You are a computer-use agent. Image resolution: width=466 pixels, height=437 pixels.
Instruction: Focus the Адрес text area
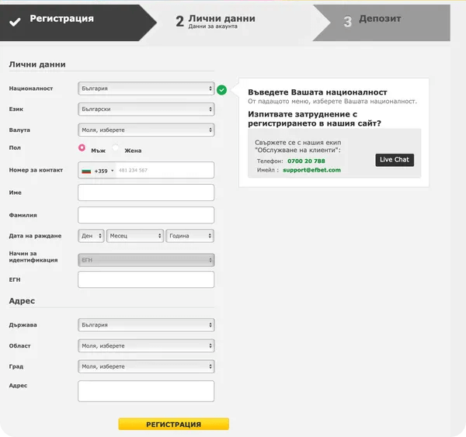146,391
